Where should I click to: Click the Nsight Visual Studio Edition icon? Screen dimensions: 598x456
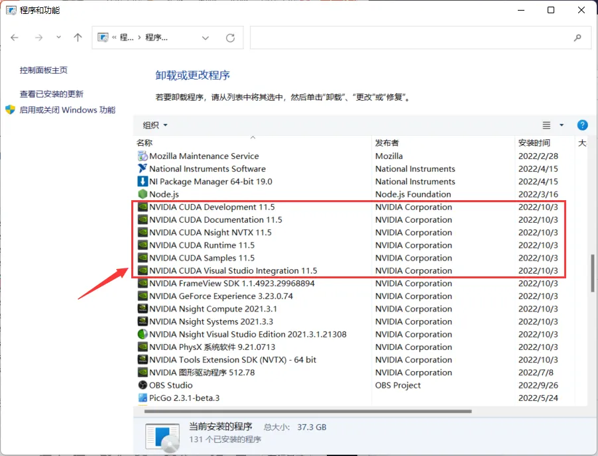[143, 334]
